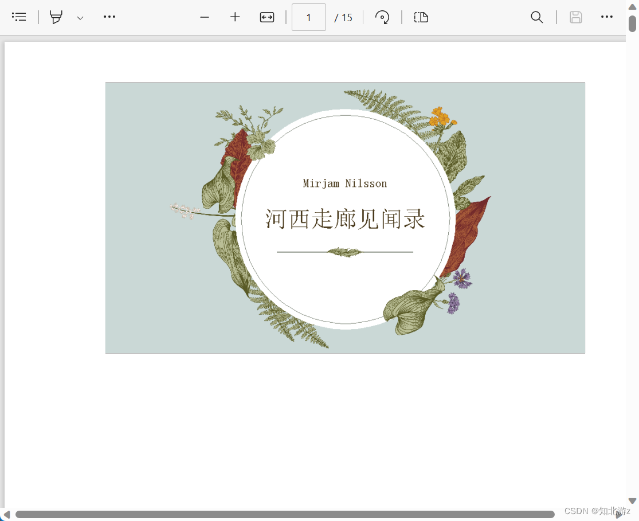
Task: Open page view layout options
Action: pyautogui.click(x=421, y=17)
